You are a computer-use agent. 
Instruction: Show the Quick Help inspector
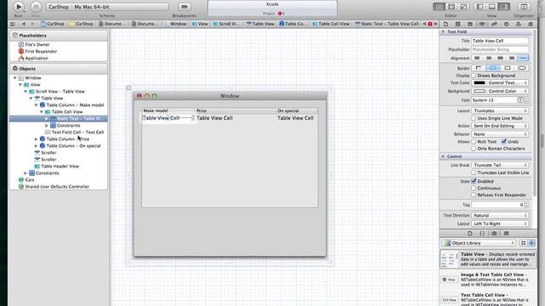458,24
